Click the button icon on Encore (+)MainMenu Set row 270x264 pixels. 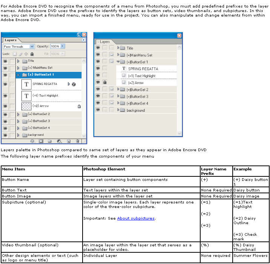(112, 55)
